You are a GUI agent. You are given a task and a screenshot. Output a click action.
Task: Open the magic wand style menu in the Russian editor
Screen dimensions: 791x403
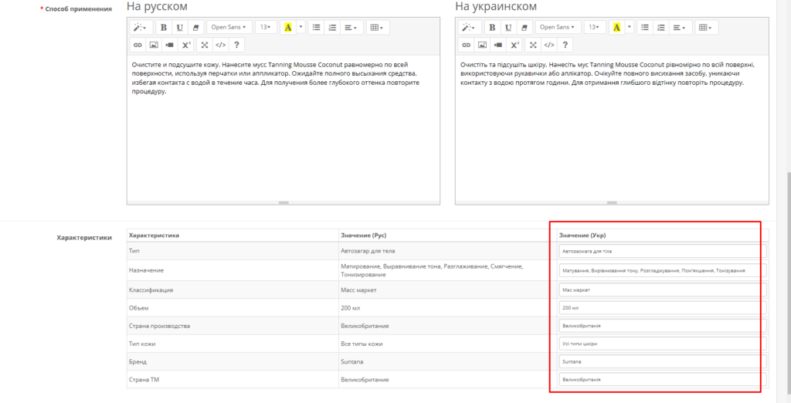(141, 27)
